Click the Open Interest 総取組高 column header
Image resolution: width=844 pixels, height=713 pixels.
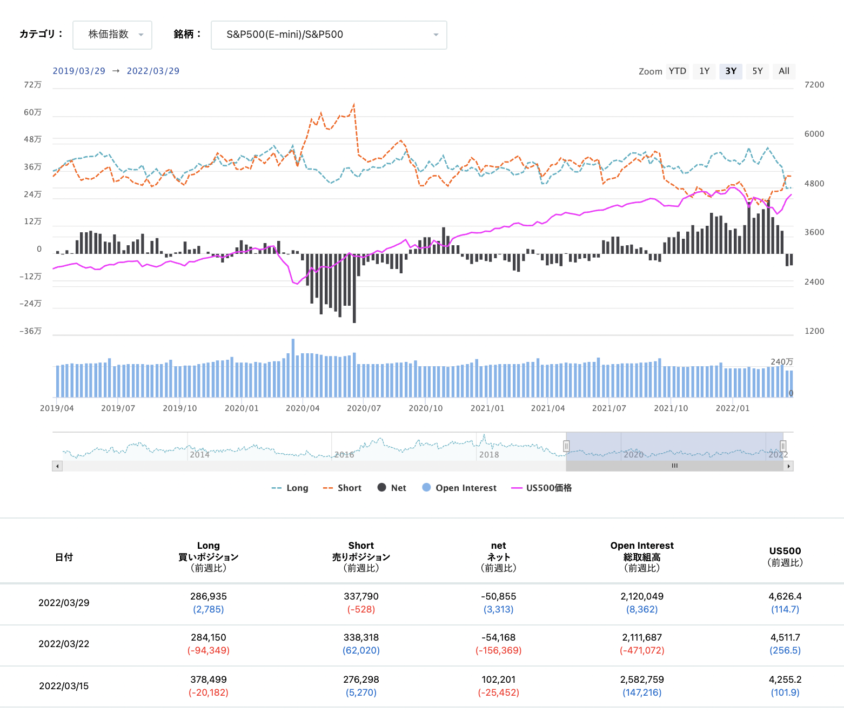tap(642, 557)
